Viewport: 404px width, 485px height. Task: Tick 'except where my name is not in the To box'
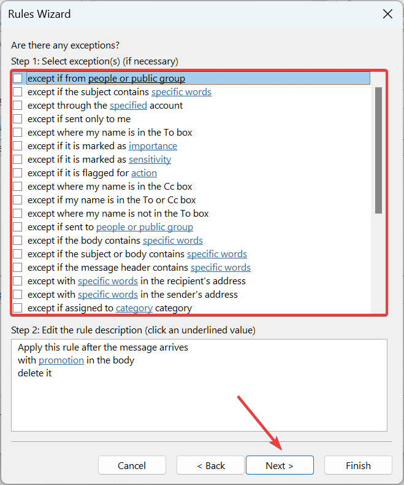pyautogui.click(x=18, y=214)
